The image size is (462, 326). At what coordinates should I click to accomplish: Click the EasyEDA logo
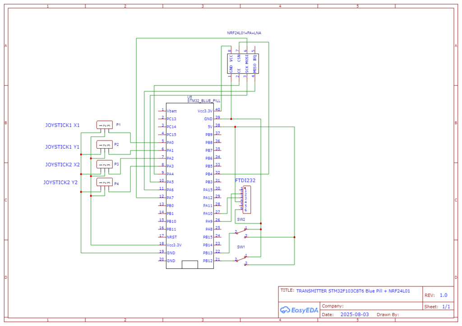click(x=299, y=310)
